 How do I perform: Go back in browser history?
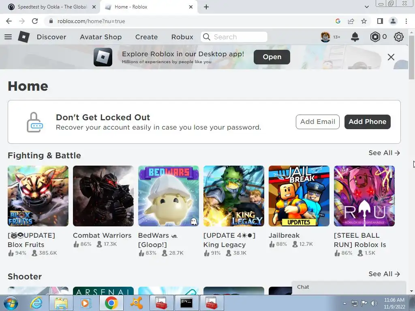tap(9, 21)
